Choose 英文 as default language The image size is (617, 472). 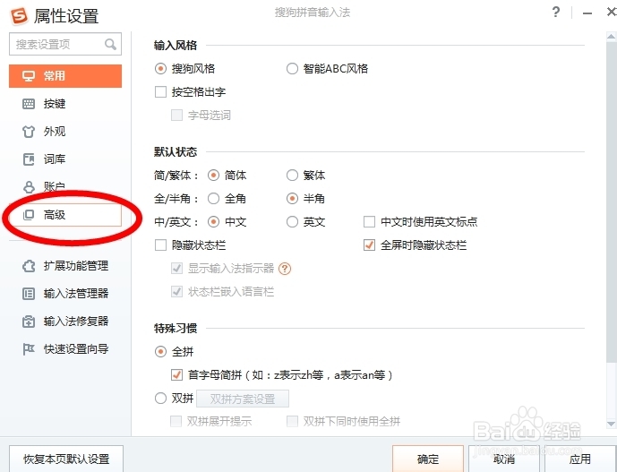(x=292, y=222)
